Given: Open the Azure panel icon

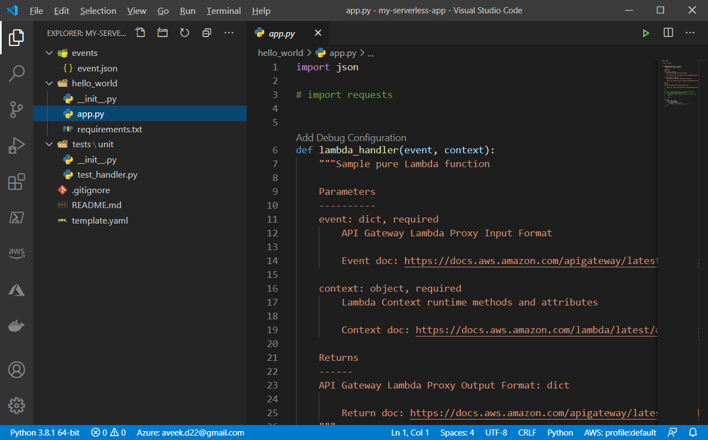Looking at the screenshot, I should coord(17,289).
